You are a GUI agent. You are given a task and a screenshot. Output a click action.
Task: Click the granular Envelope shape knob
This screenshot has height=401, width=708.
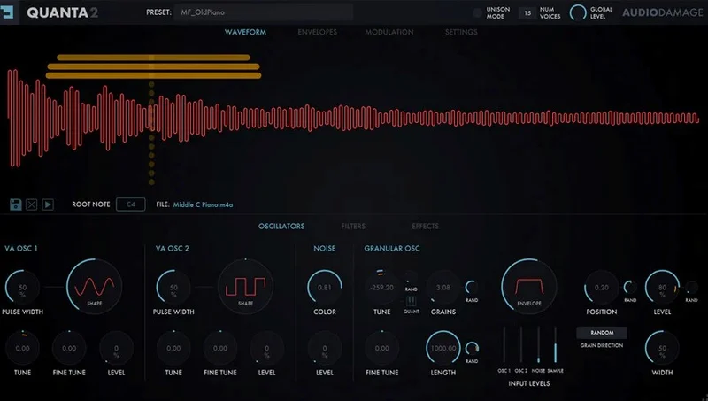click(528, 286)
